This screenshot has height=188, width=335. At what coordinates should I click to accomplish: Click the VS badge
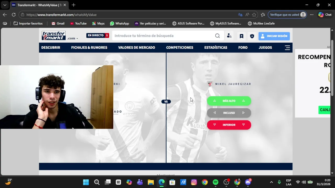pyautogui.click(x=166, y=102)
